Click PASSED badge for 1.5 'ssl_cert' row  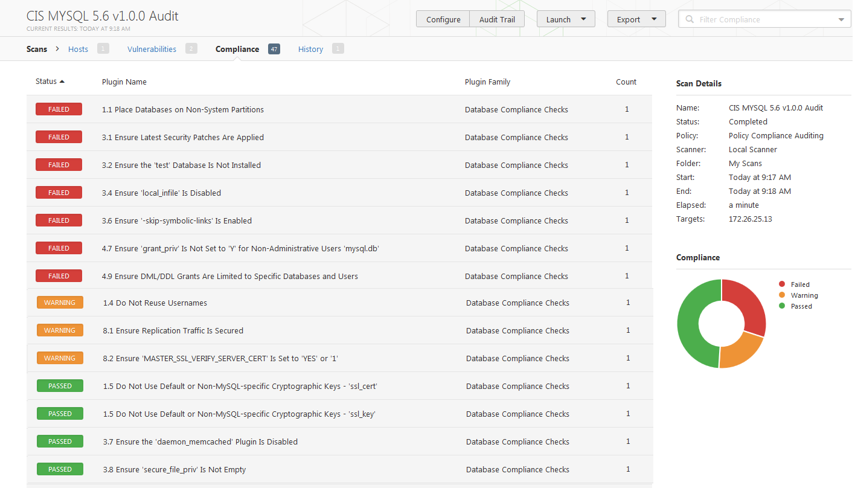[60, 386]
